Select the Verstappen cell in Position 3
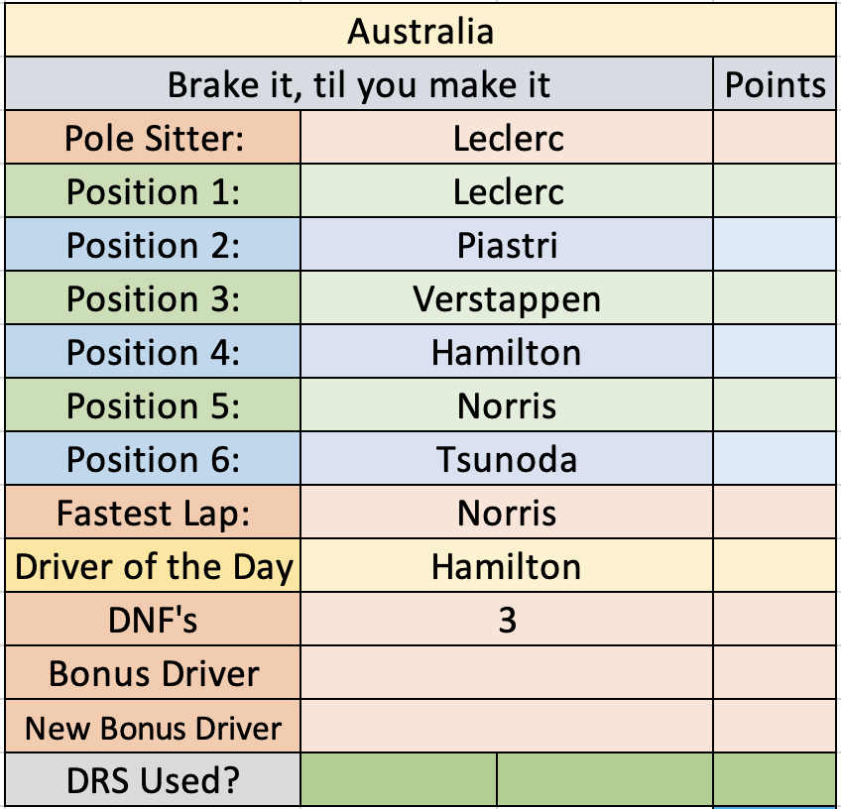The width and height of the screenshot is (841, 809). (507, 298)
